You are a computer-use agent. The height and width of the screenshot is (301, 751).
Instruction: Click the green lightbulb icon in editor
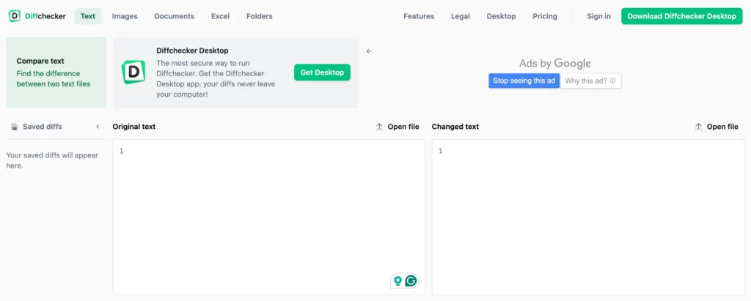(398, 281)
